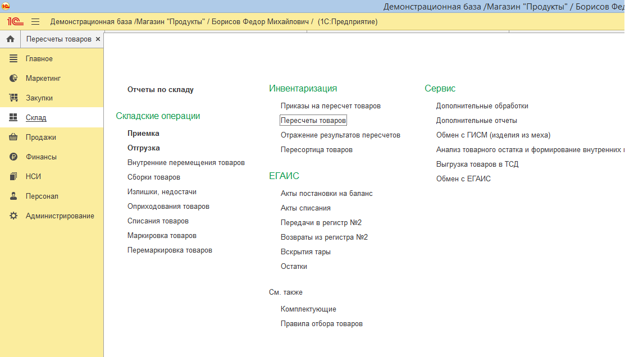This screenshot has height=357, width=625.
Task: Click the НСИ documents icon
Action: coord(13,176)
